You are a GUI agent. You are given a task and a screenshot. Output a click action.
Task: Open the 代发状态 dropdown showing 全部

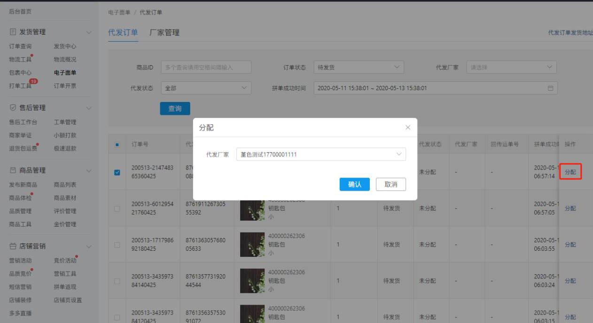tap(206, 88)
